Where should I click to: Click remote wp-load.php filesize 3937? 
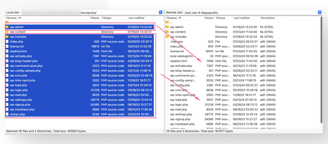click(x=210, y=100)
